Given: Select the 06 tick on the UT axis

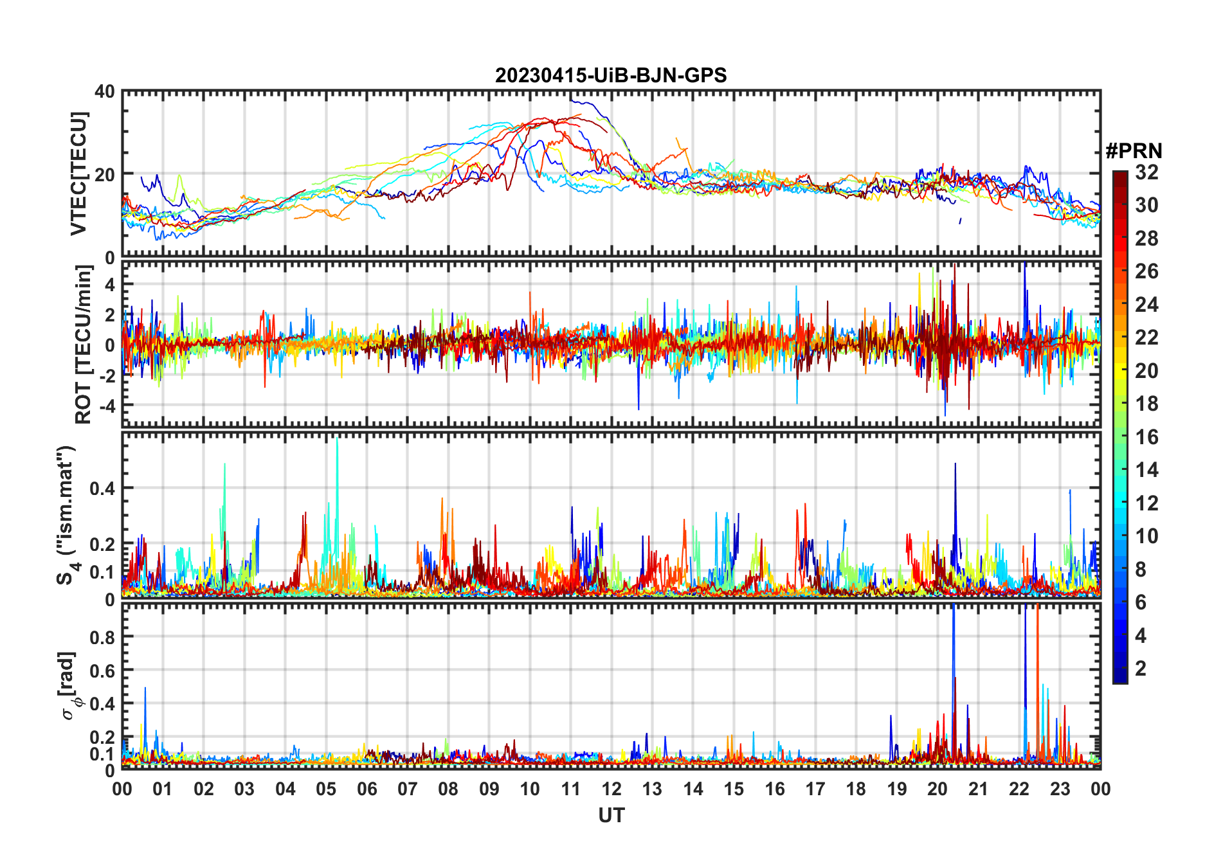Looking at the screenshot, I should coord(367,789).
